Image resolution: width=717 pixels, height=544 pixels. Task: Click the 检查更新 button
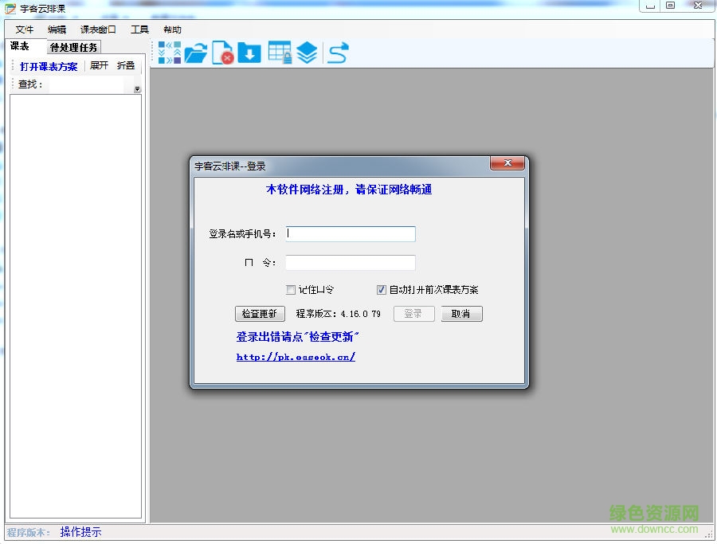(x=259, y=314)
